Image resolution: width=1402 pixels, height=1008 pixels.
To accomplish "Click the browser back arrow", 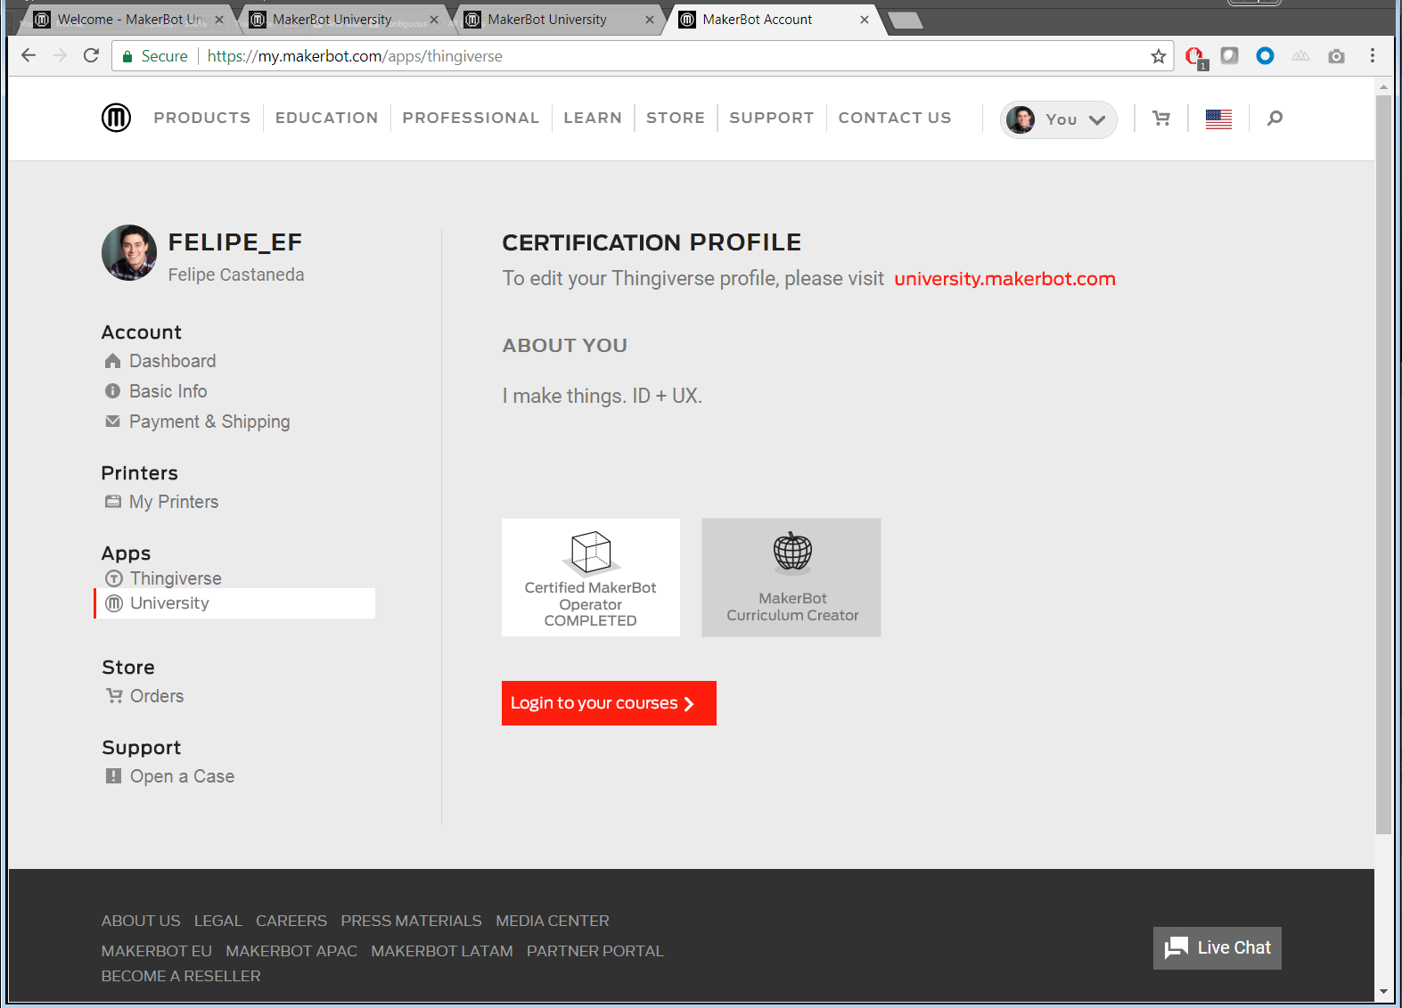I will 29,55.
